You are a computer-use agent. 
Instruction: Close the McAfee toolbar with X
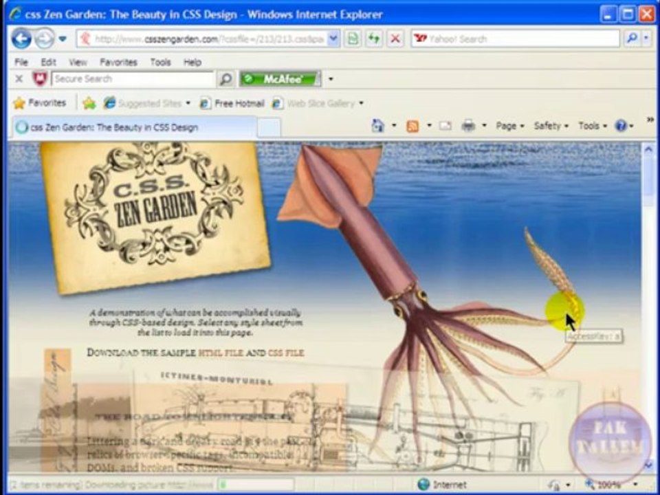19,78
